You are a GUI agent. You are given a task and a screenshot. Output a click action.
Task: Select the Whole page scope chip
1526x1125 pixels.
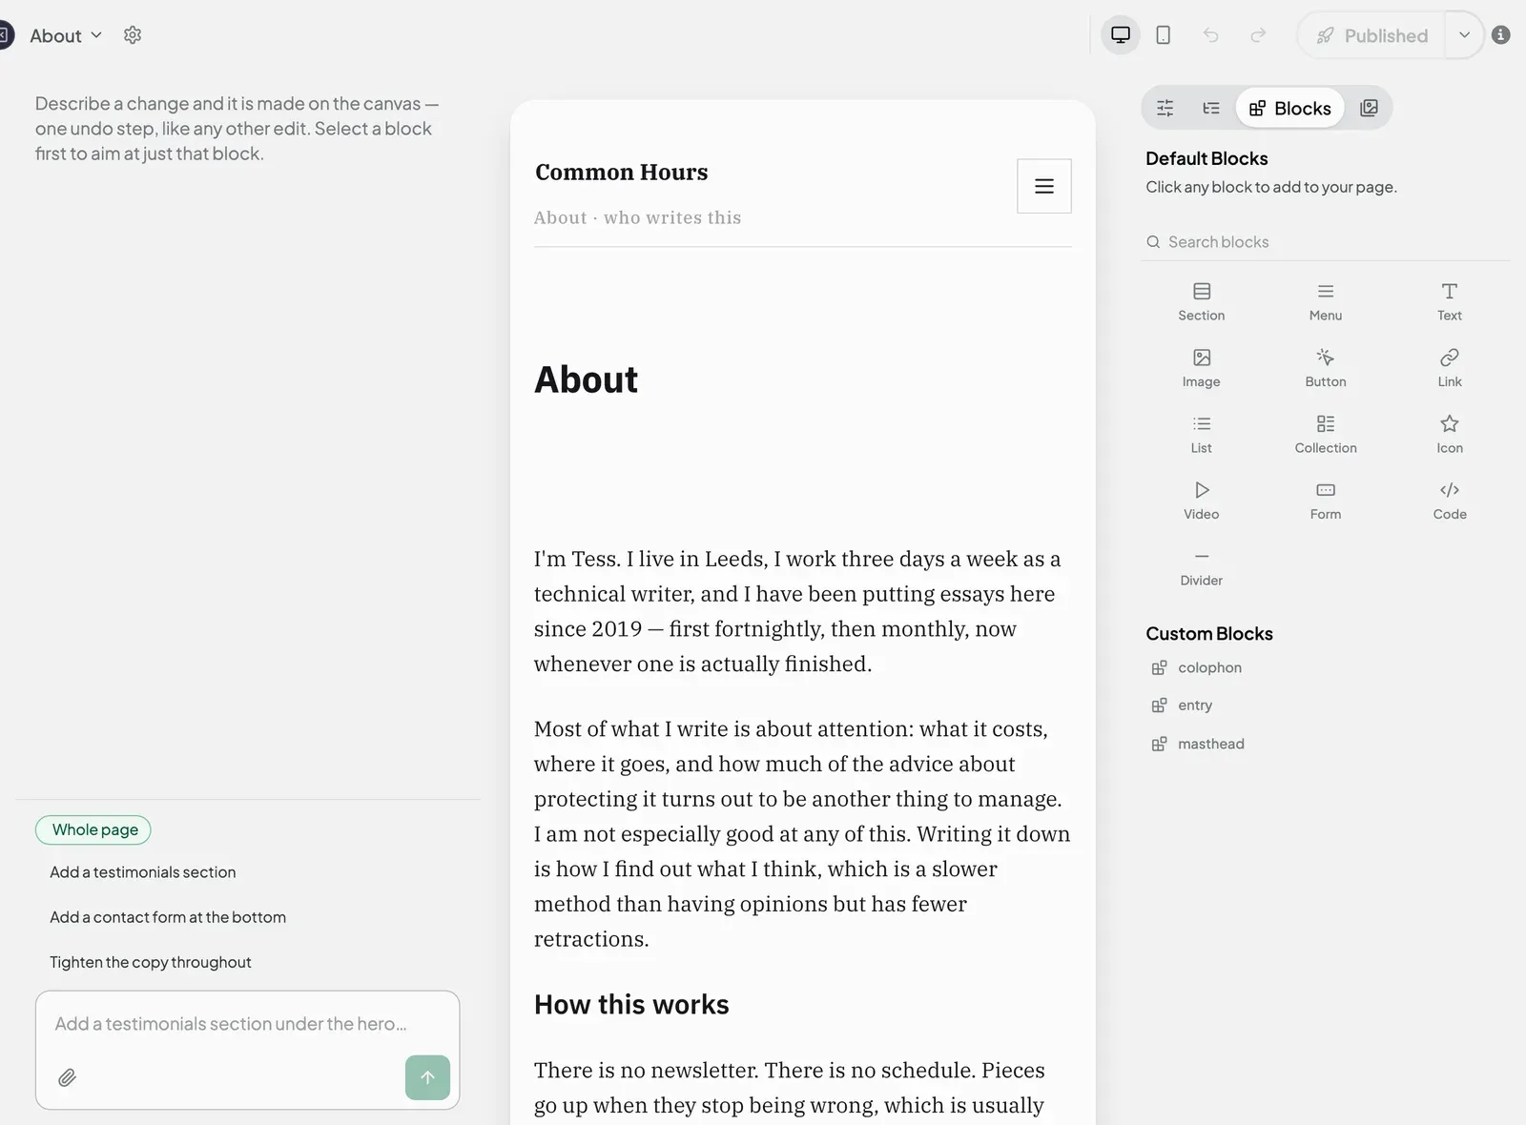(93, 829)
